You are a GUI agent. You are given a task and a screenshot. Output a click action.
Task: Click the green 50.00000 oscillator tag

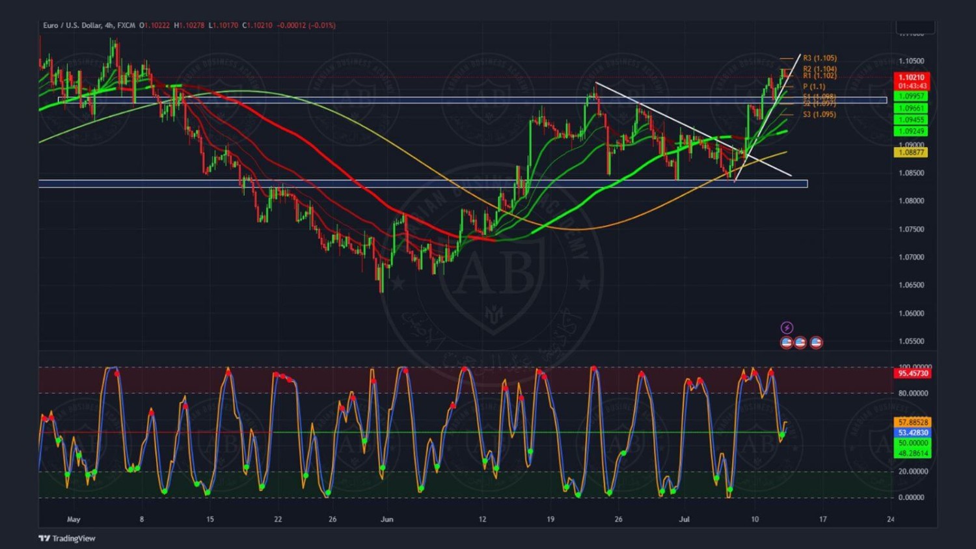pos(914,443)
